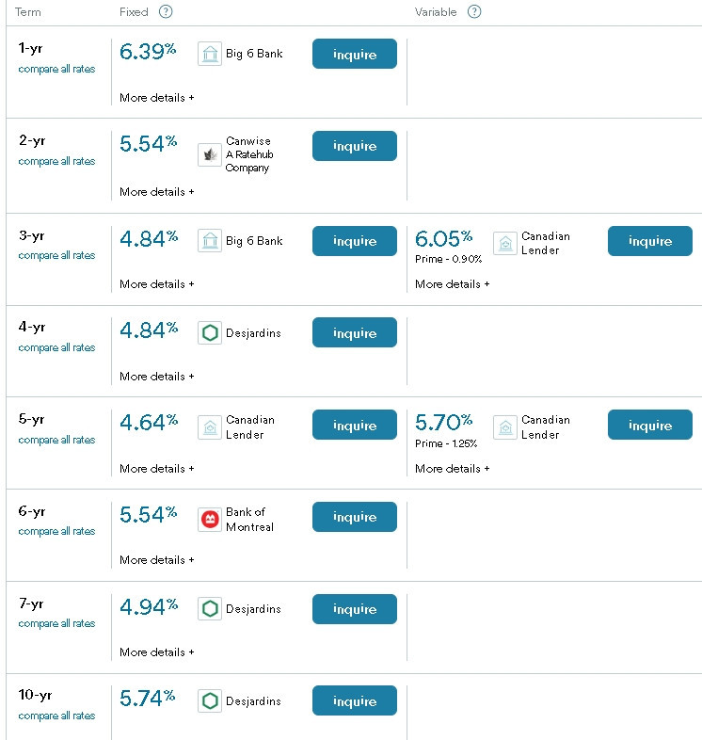
Task: Click the Bank of Montreal red logo
Action: pos(210,520)
